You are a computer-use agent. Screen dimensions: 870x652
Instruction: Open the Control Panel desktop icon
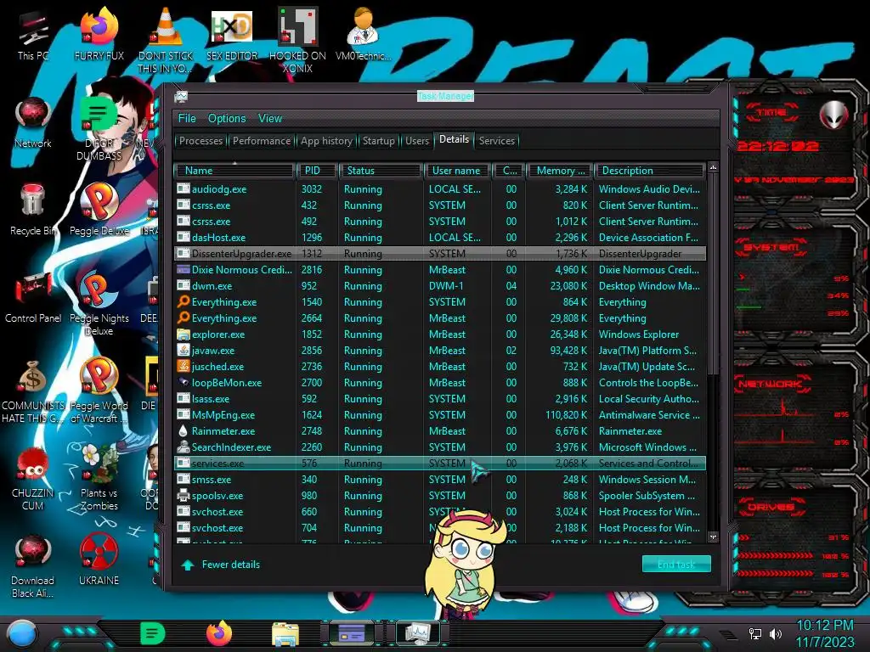(33, 298)
